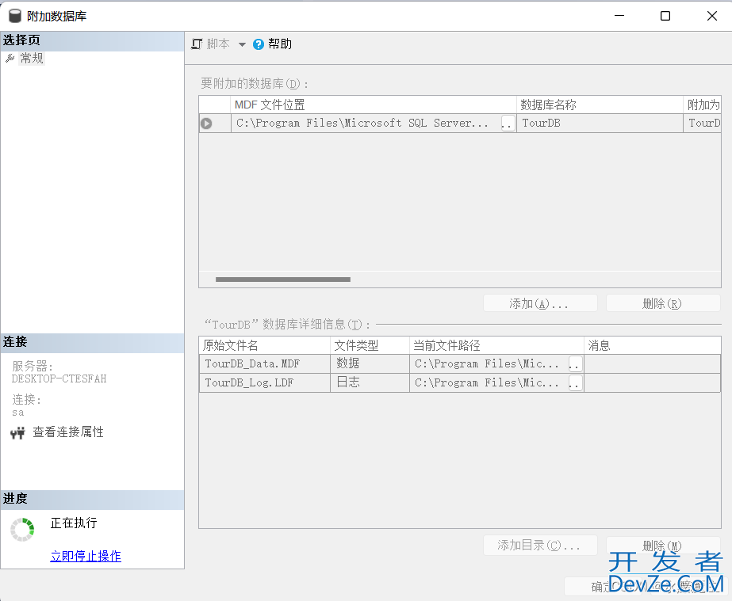Image resolution: width=732 pixels, height=601 pixels.
Task: Click the server name DESKTOP-CTESFAH
Action: [x=59, y=378]
